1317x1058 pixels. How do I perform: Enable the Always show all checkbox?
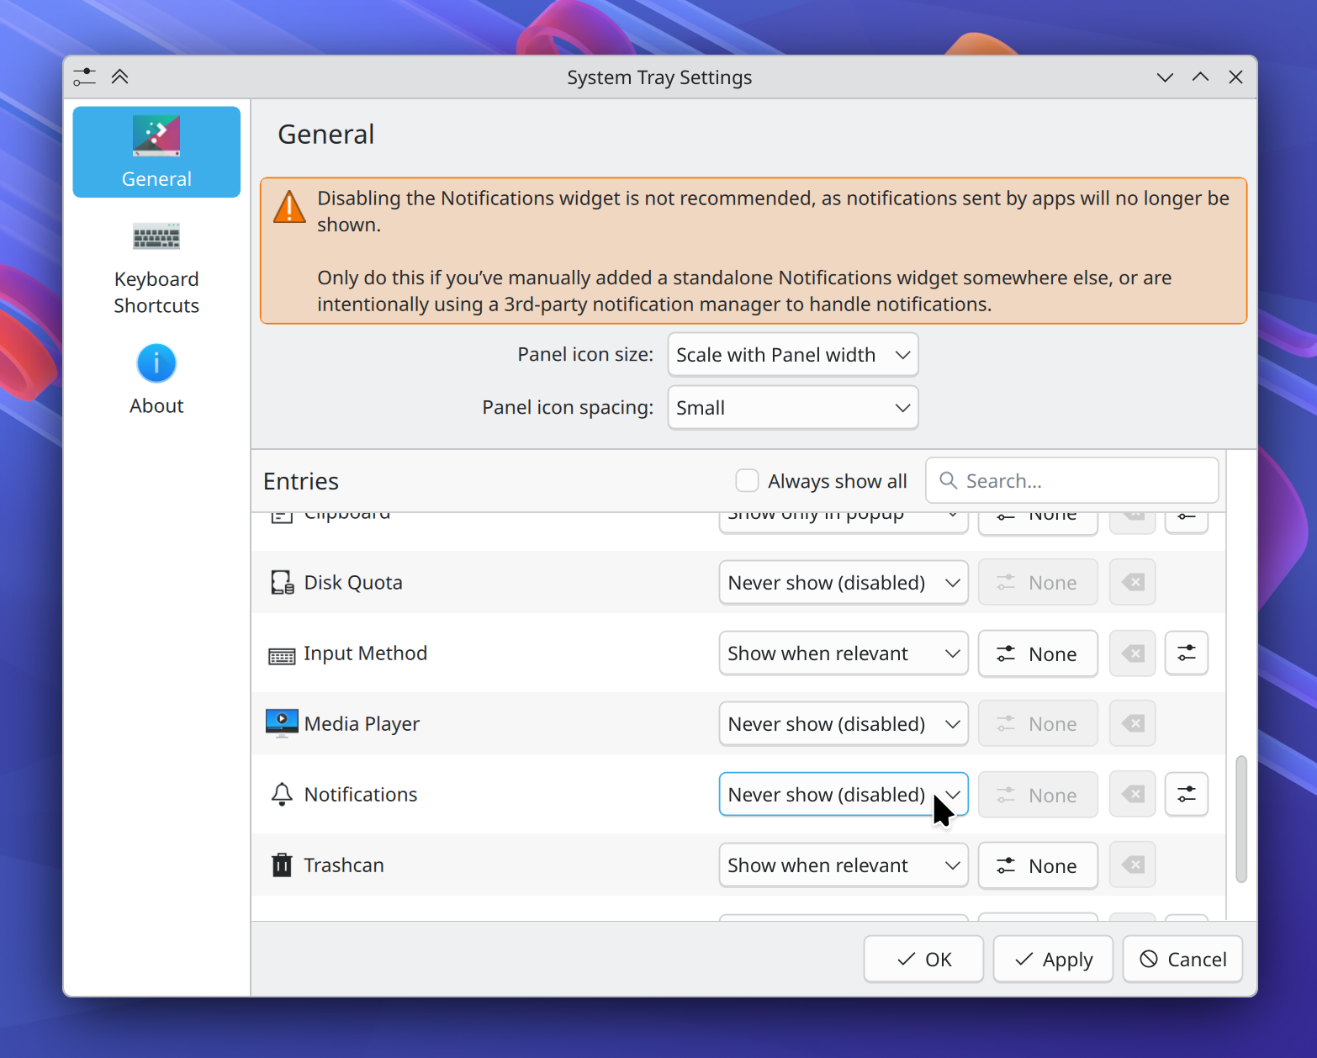pos(747,480)
